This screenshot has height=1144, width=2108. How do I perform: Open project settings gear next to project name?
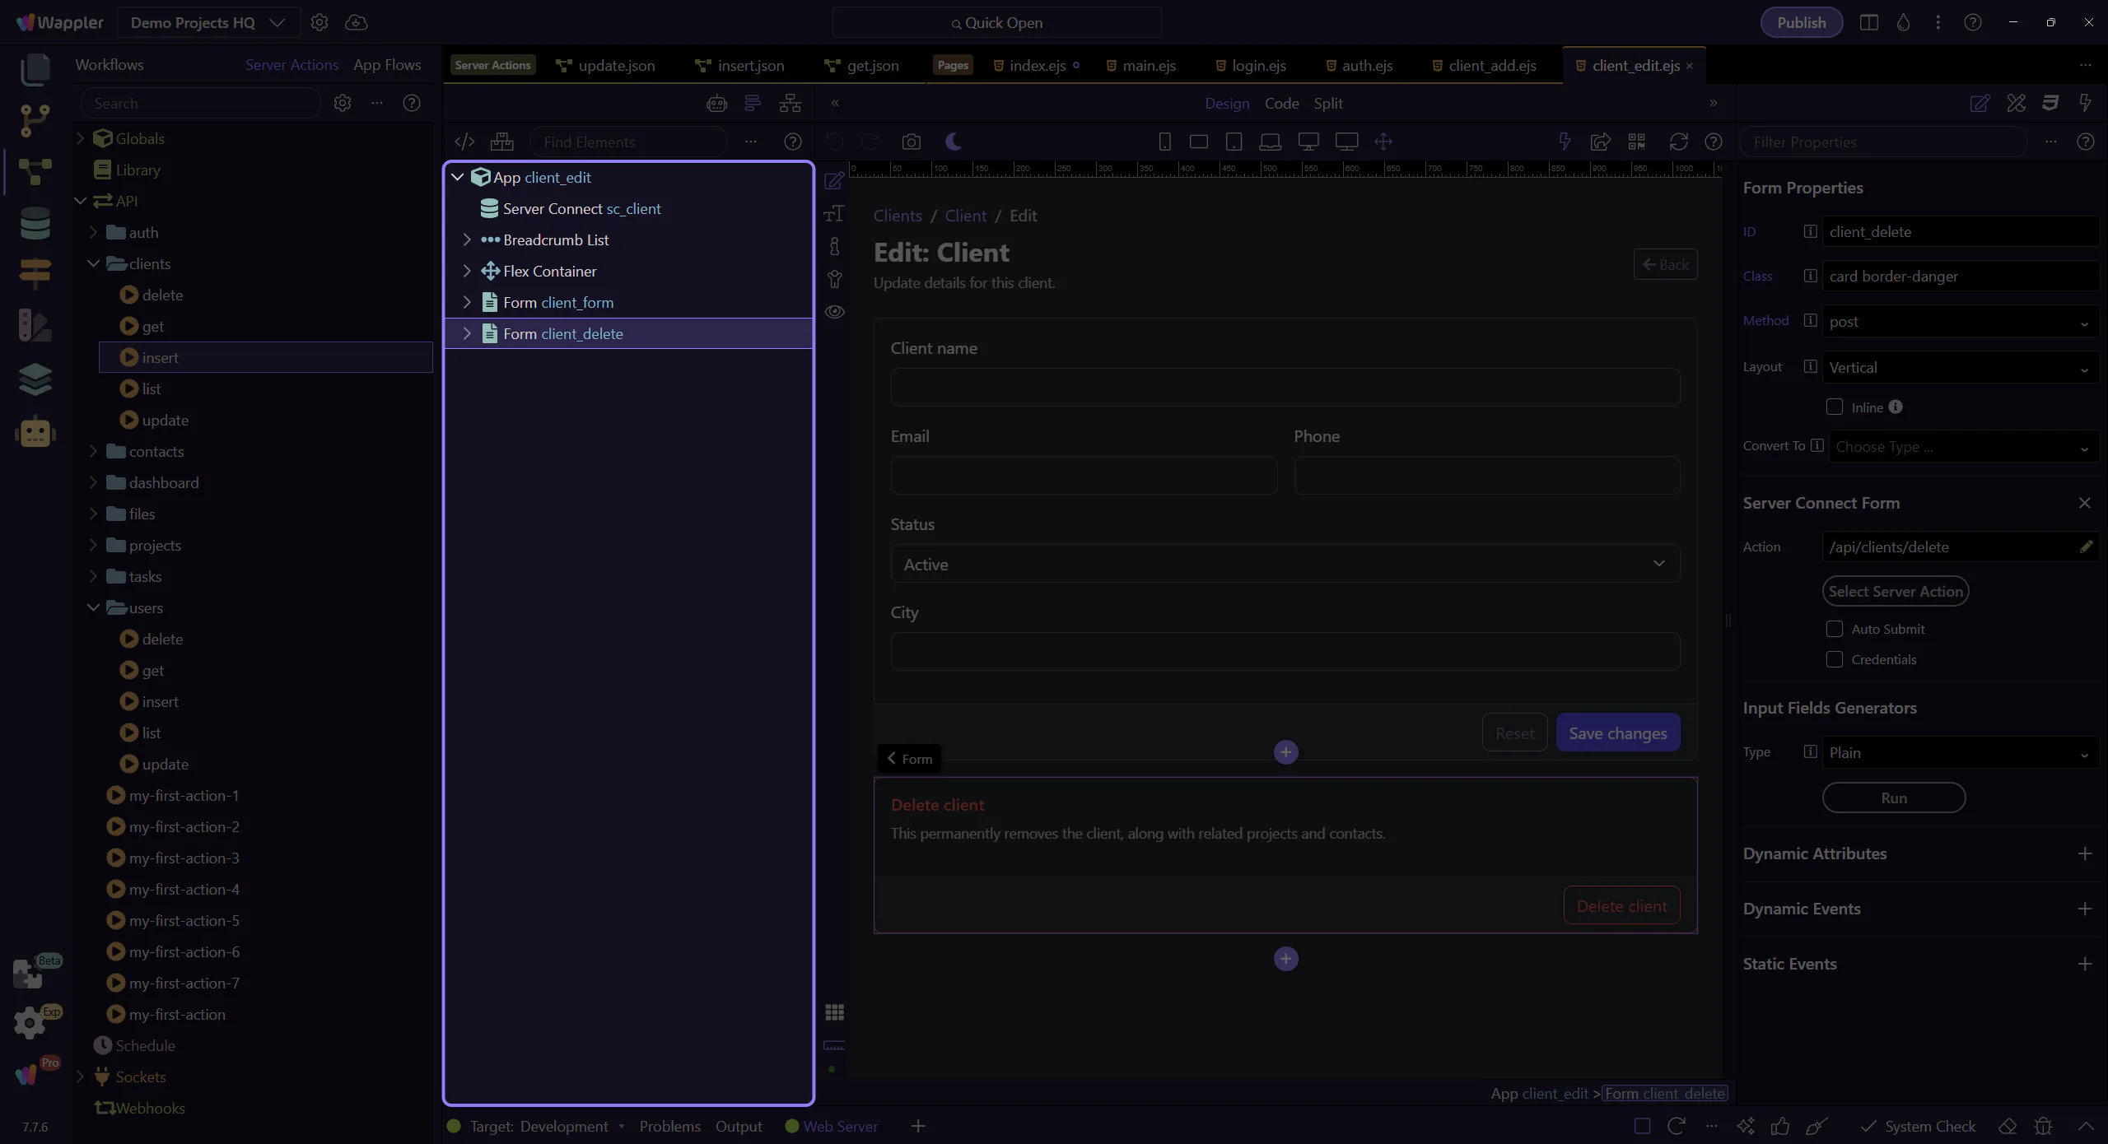point(319,22)
